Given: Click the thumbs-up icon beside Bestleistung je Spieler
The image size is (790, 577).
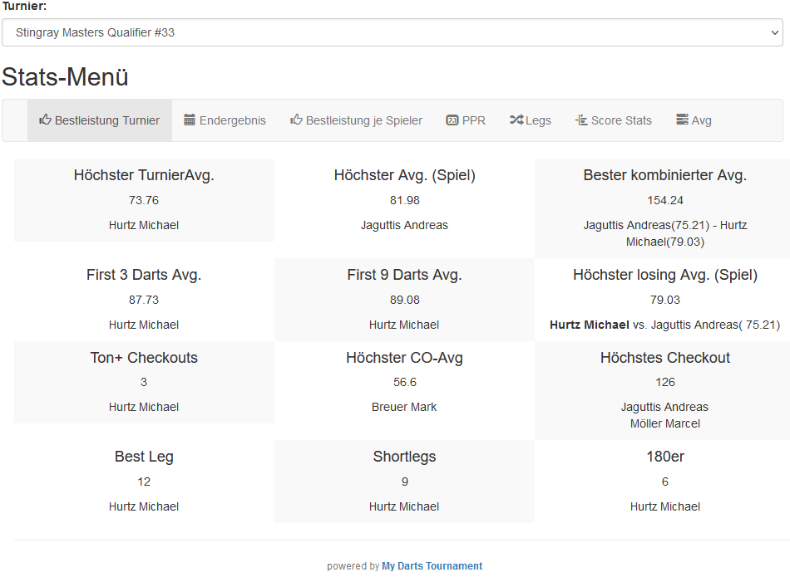Looking at the screenshot, I should tap(296, 120).
